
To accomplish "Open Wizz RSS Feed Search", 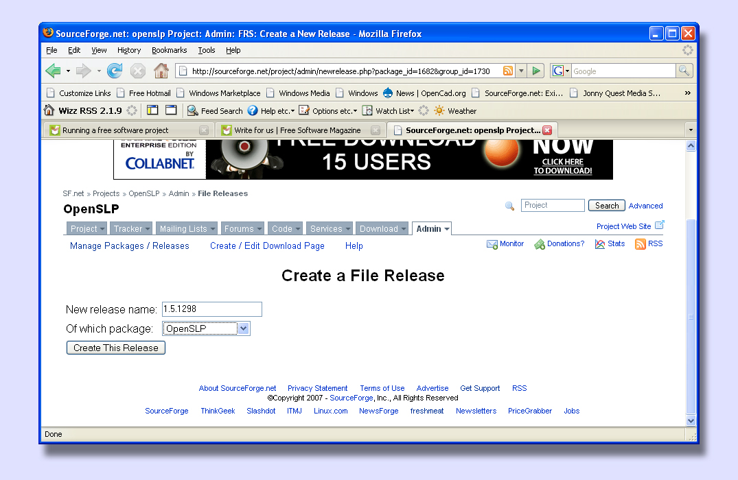I will click(215, 111).
